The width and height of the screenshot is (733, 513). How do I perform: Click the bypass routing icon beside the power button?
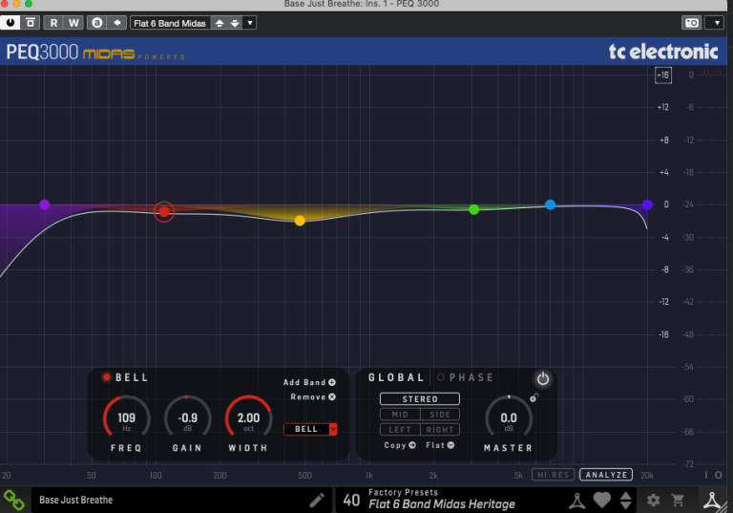pyautogui.click(x=31, y=23)
